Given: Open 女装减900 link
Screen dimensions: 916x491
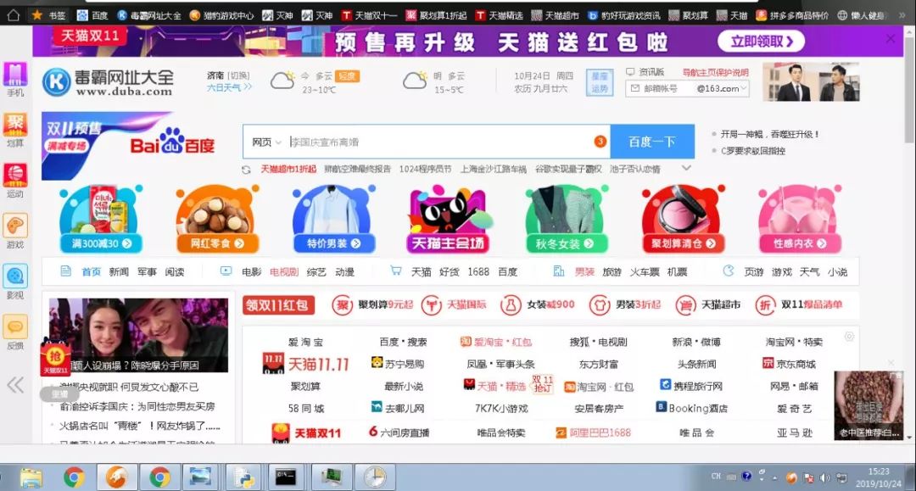Looking at the screenshot, I should coord(538,304).
